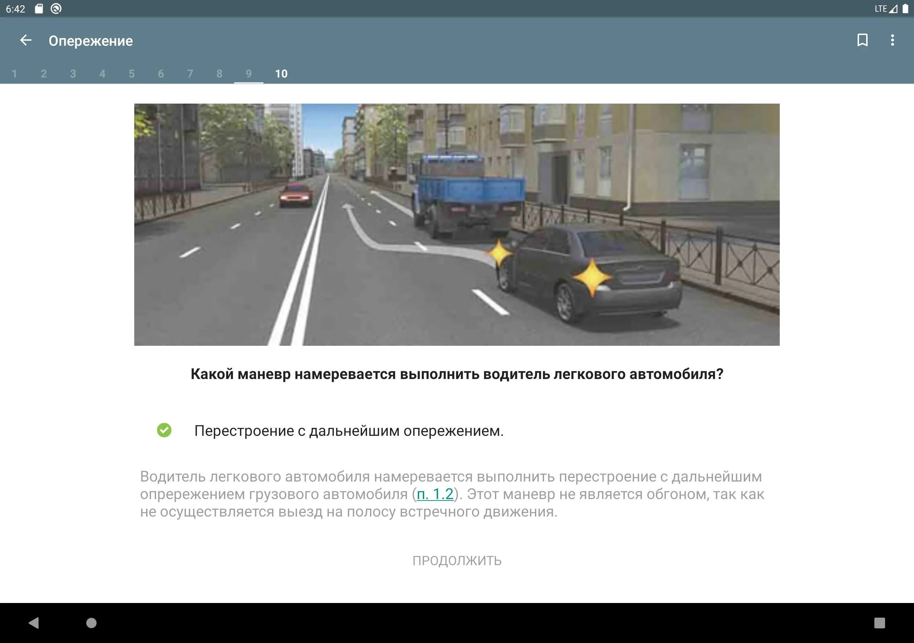Tap the Опережение title text
The height and width of the screenshot is (643, 914).
(x=91, y=41)
